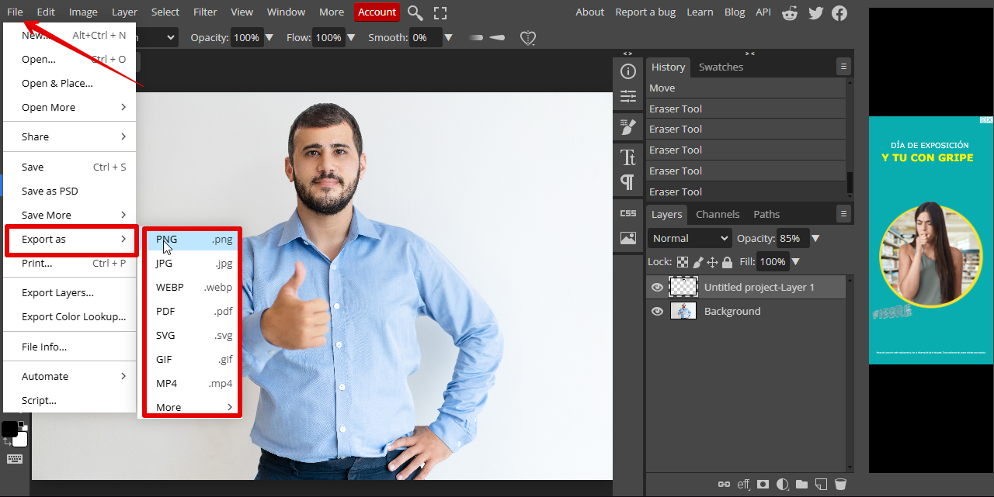The width and height of the screenshot is (994, 497).
Task: Expand the Share submenu
Action: (70, 136)
